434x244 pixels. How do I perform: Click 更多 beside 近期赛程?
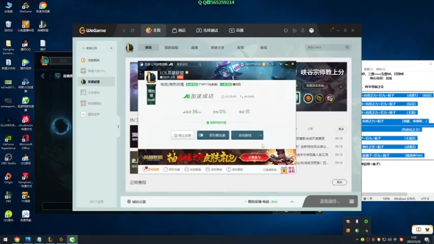340,182
